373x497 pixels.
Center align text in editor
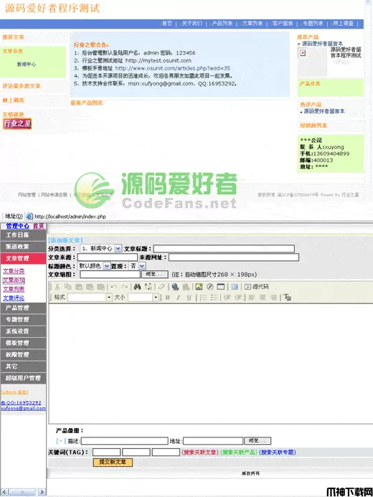pos(263,298)
